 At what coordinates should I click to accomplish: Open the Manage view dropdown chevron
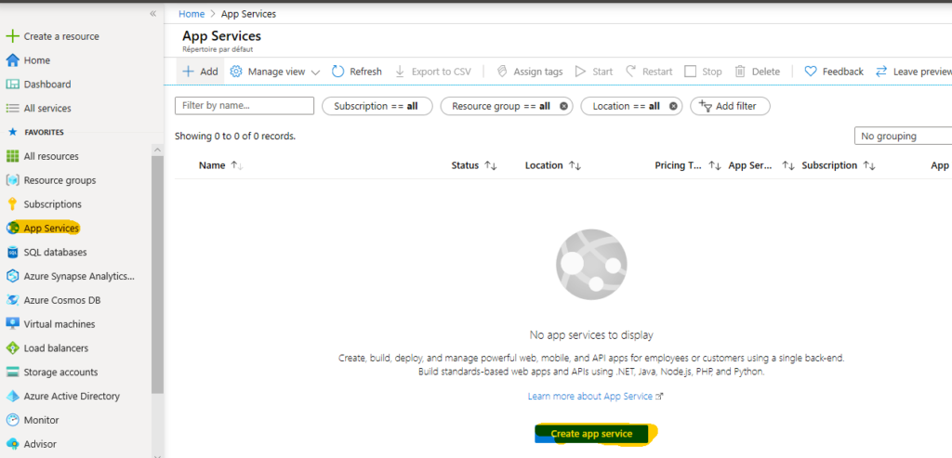(x=315, y=72)
